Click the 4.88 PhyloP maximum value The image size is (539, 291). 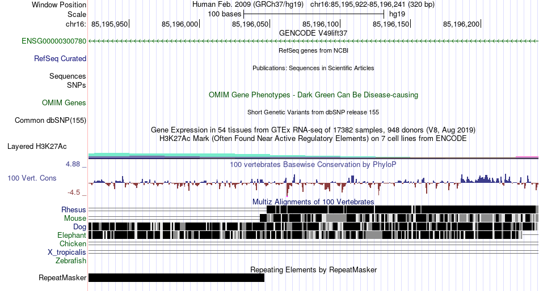(73, 164)
